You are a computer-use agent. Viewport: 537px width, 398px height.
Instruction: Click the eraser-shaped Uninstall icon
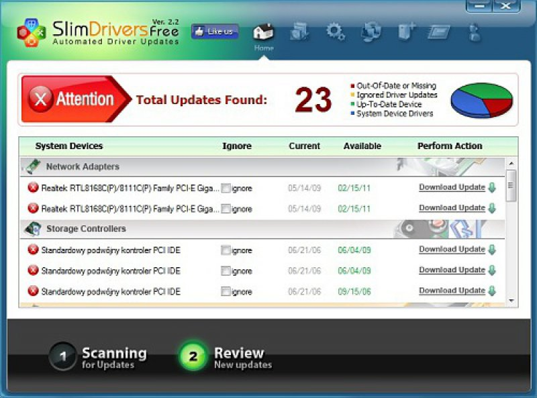(439, 32)
